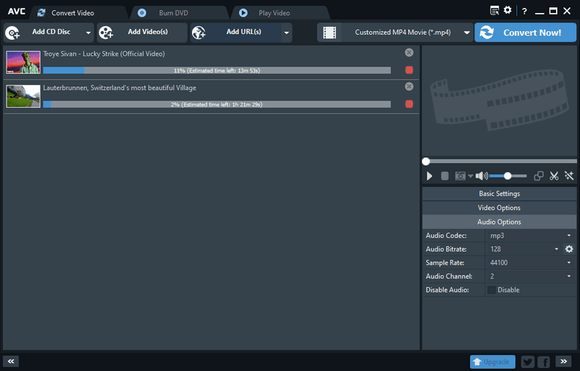The height and width of the screenshot is (371, 580).
Task: Click the Lauterbrunnen 2% progress bar
Action: (217, 104)
